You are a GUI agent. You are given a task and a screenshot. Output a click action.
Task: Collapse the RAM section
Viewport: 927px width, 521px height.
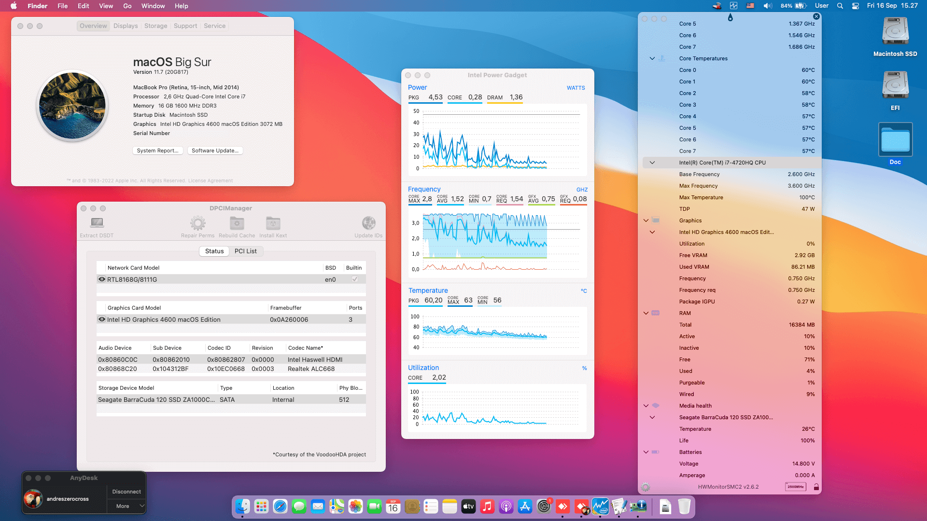646,313
